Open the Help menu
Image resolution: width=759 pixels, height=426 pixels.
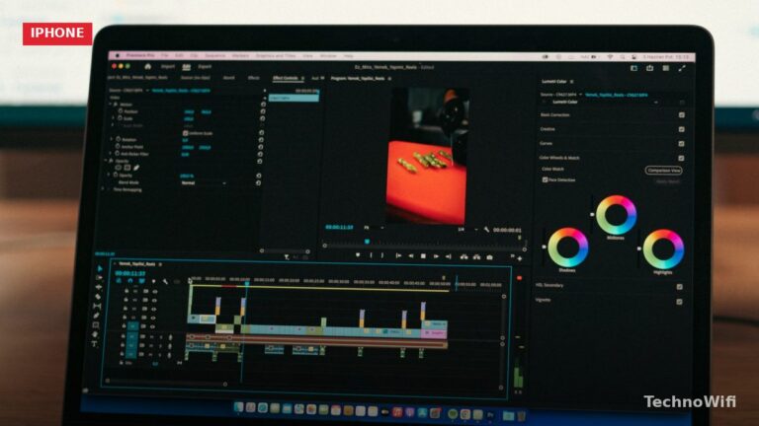pyautogui.click(x=349, y=56)
